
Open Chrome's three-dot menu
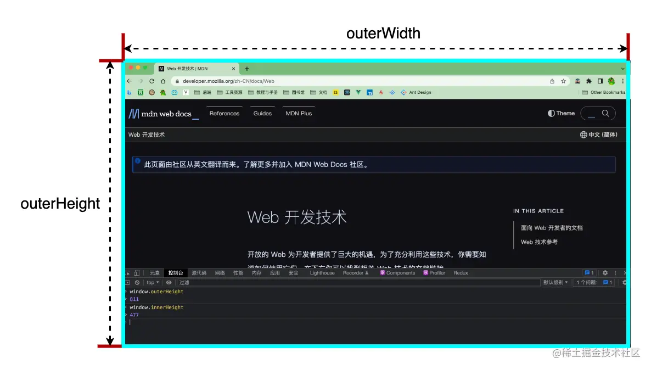pos(622,81)
